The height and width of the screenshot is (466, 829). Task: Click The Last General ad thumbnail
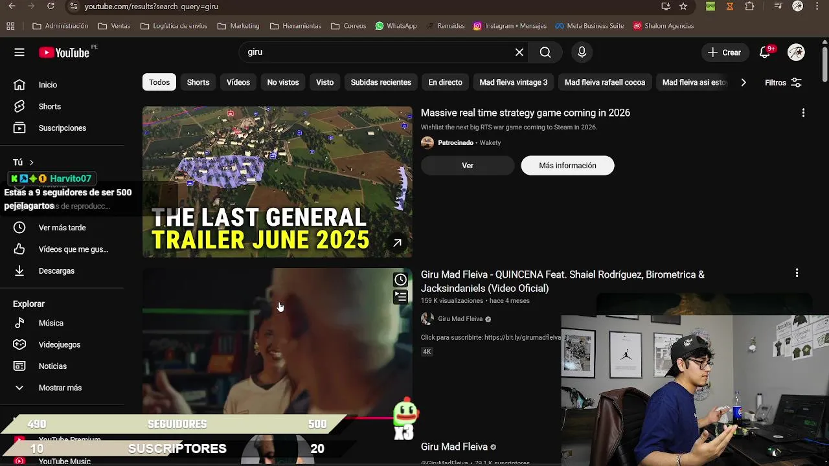point(277,182)
